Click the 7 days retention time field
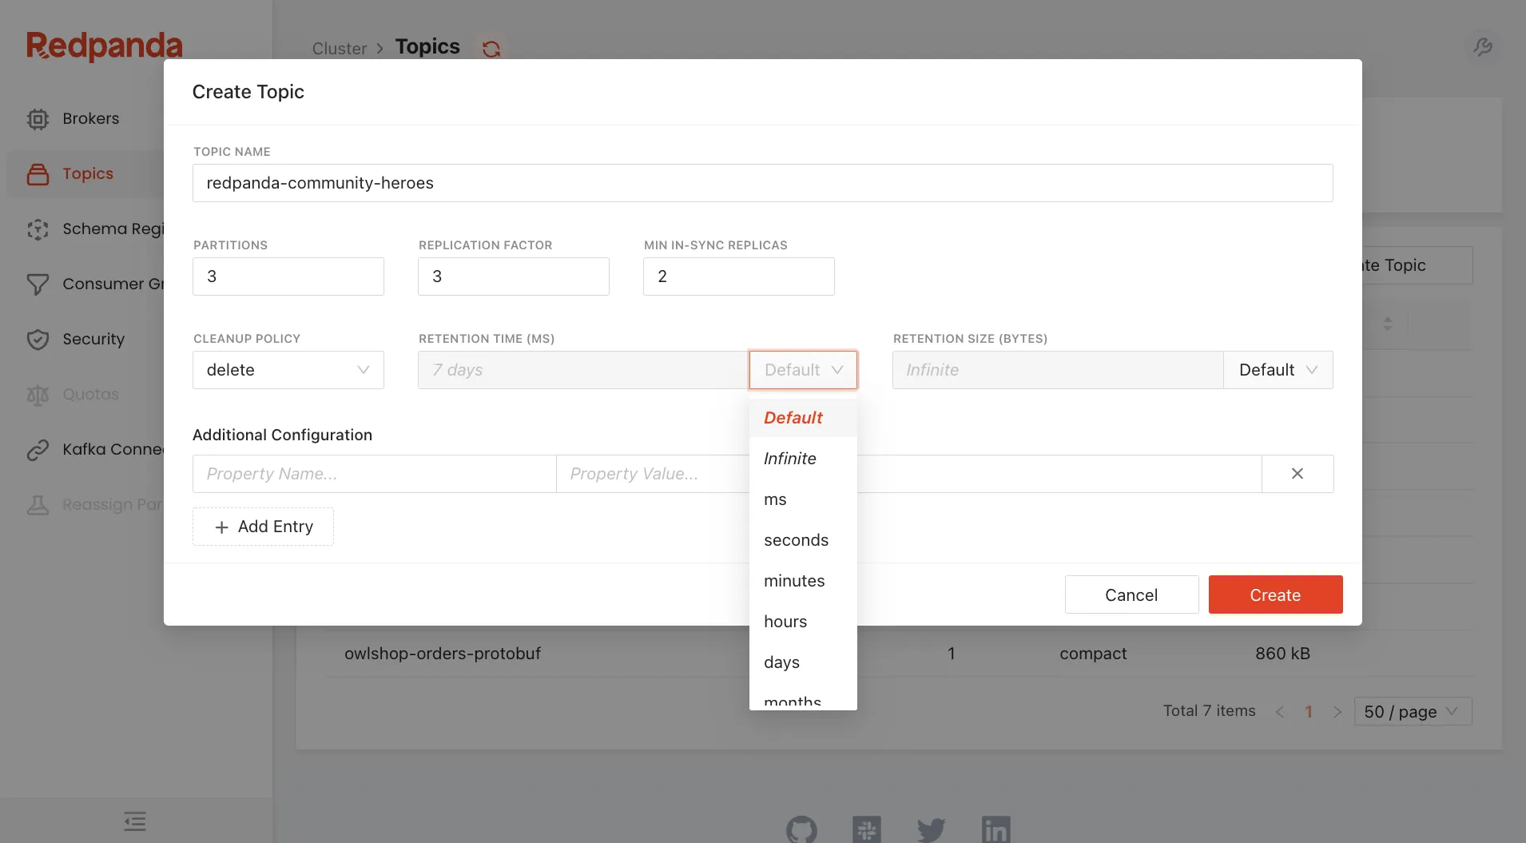 [583, 370]
